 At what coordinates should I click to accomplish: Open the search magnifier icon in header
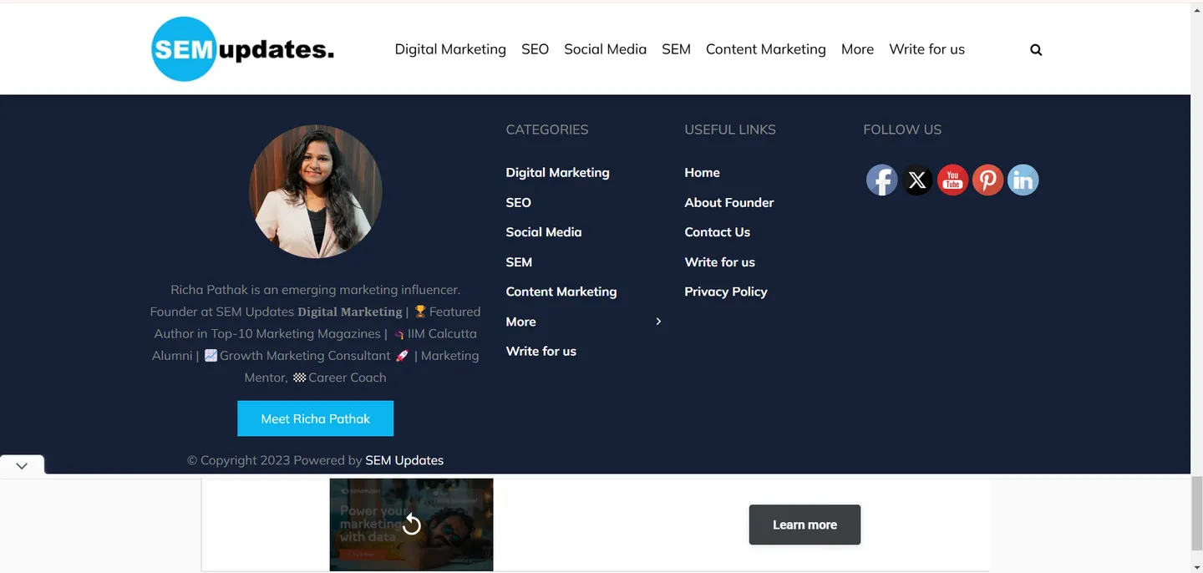point(1036,50)
